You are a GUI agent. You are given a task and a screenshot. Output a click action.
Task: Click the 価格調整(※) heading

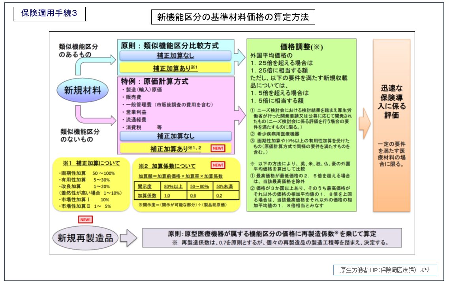tap(301, 47)
